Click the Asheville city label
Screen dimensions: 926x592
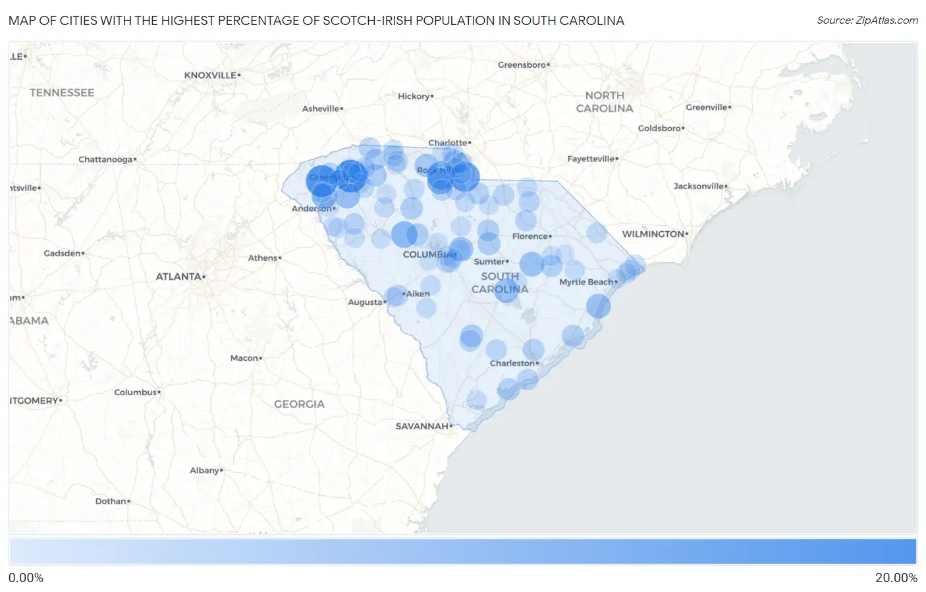tap(321, 109)
